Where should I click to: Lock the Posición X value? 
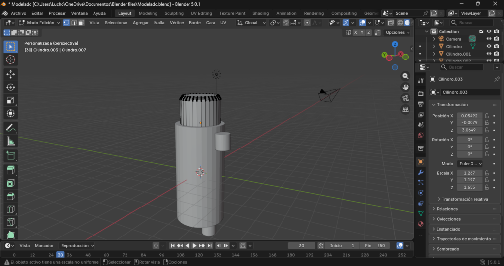tap(487, 116)
